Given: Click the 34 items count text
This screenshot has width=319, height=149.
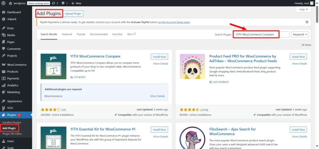Looking at the screenshot, I should click(x=306, y=45).
